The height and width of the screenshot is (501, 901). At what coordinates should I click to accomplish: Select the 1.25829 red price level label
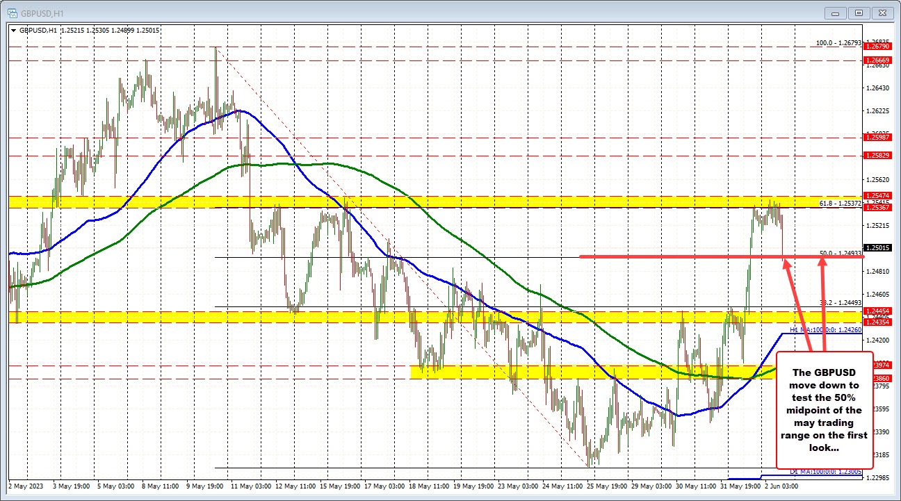(877, 156)
